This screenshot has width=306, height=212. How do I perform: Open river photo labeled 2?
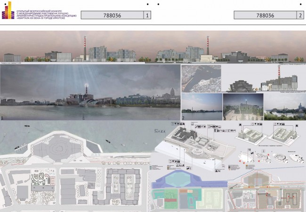[202, 106]
